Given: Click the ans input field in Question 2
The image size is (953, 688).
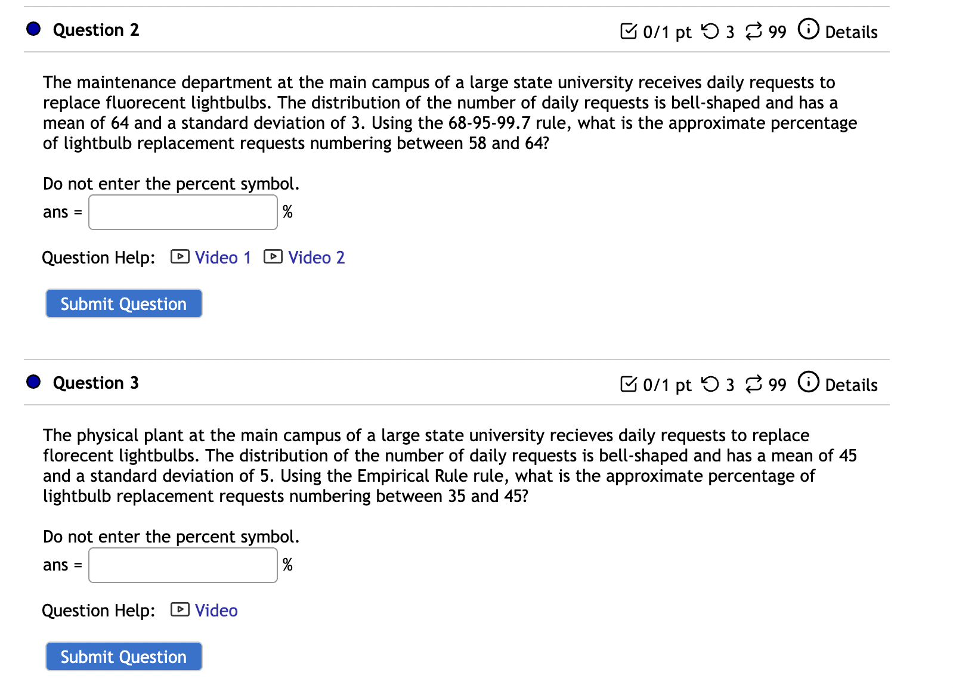Looking at the screenshot, I should click(182, 211).
